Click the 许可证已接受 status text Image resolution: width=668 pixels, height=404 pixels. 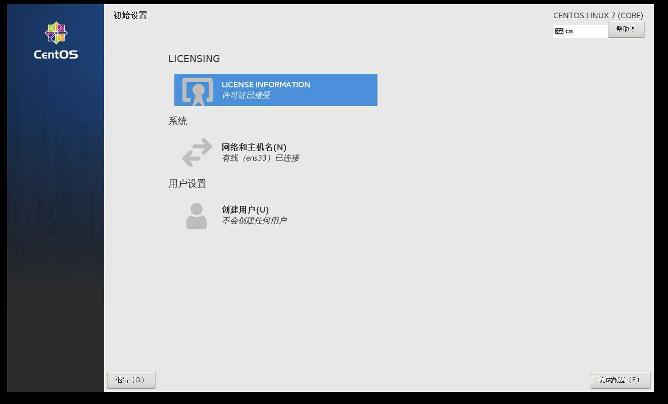pos(246,95)
